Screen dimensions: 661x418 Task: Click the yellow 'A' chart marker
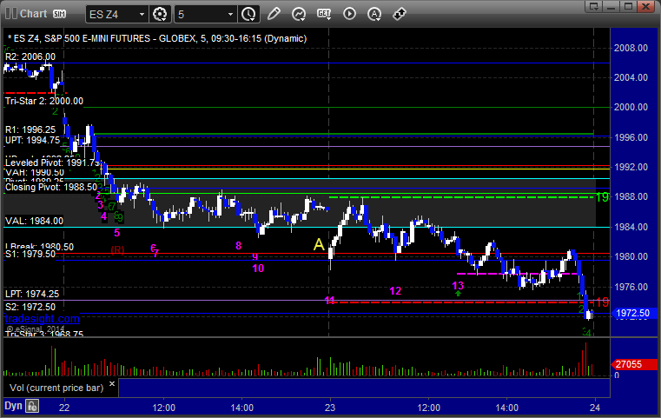tap(319, 245)
